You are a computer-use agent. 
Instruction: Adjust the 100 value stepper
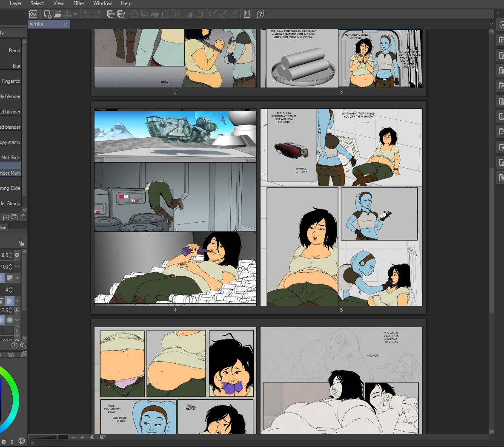click(x=11, y=267)
